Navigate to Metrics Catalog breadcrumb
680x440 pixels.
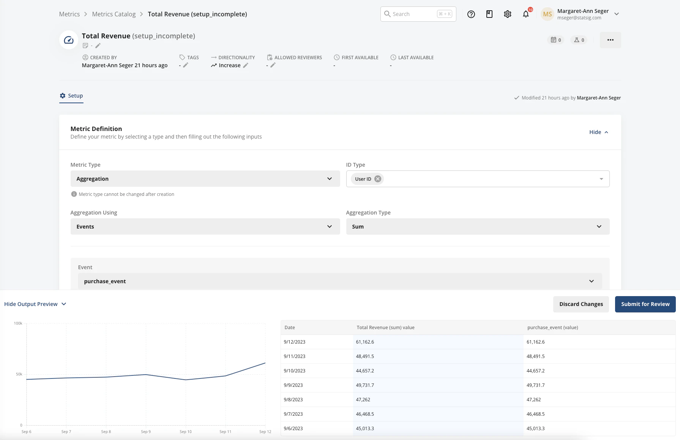pos(114,14)
